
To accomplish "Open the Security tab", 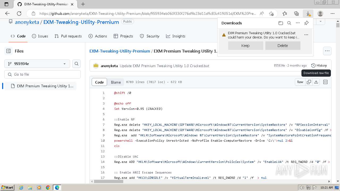I will pos(150,36).
